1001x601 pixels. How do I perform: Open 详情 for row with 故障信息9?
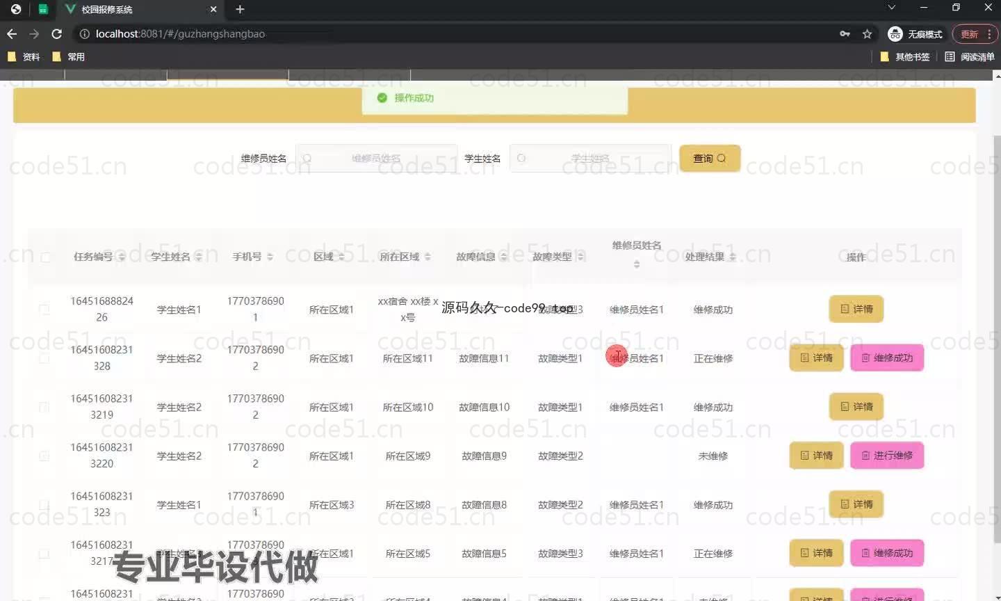816,455
